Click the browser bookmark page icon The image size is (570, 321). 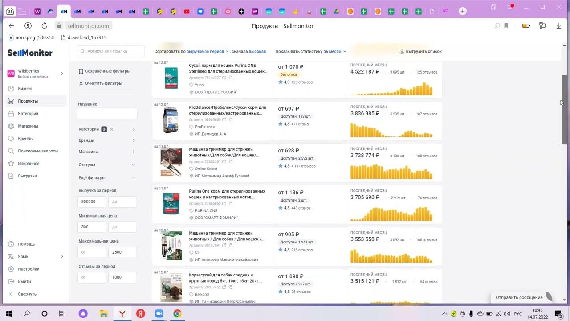click(x=506, y=26)
